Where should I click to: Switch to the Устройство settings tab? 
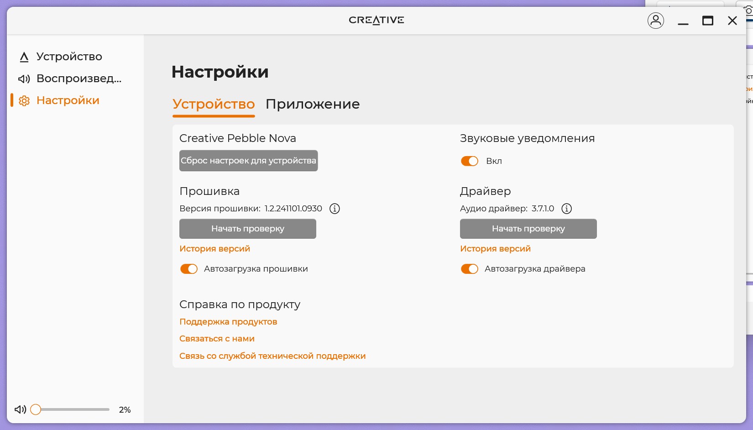click(x=214, y=105)
